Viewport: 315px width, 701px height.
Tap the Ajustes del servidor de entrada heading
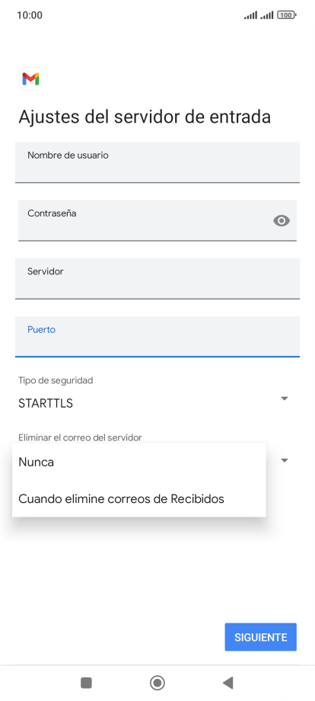(145, 117)
